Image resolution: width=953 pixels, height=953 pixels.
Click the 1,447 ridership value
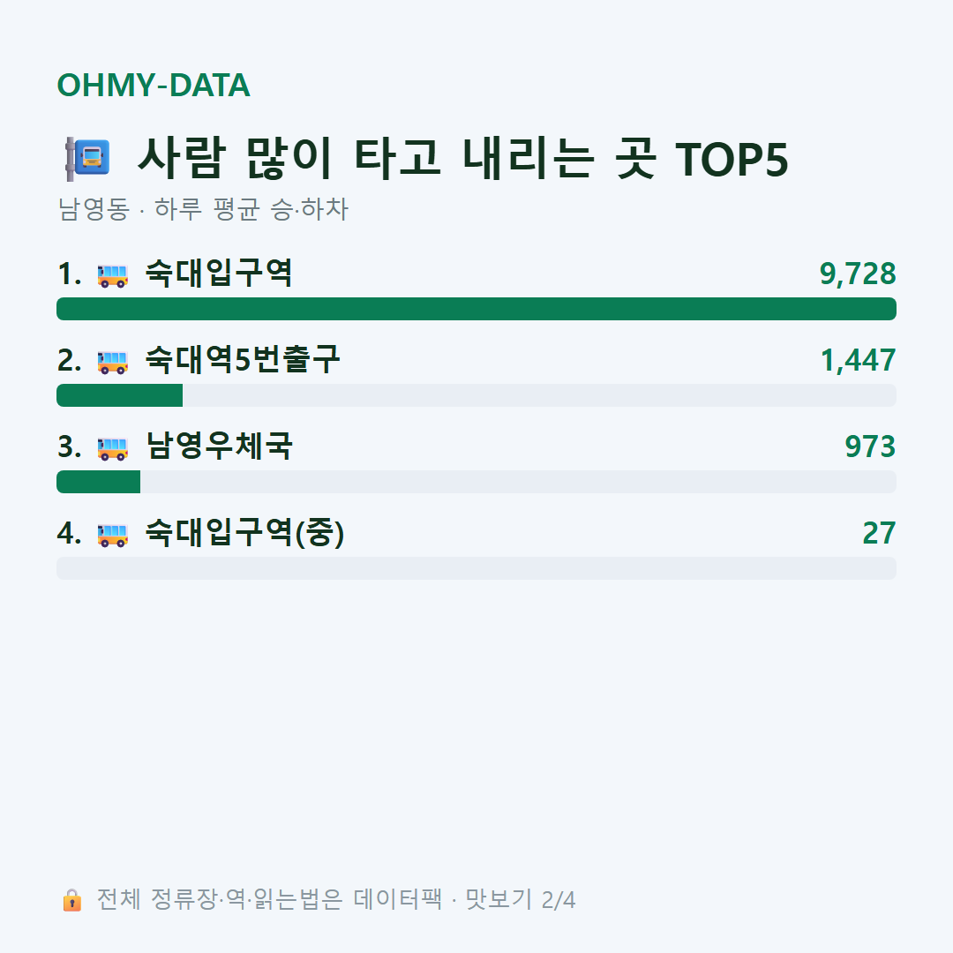(x=859, y=360)
